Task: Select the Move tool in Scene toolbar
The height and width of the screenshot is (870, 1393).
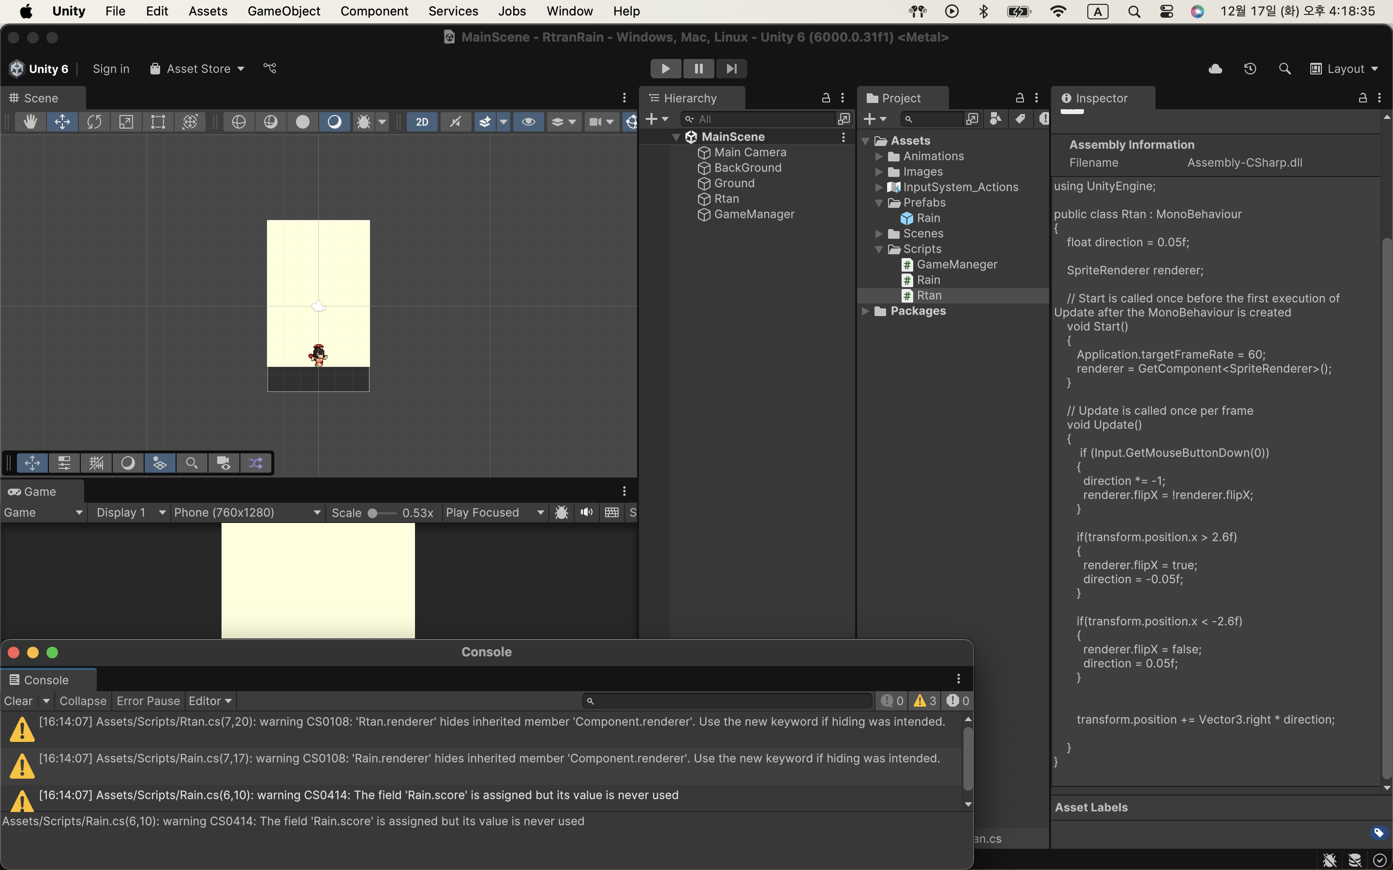Action: point(62,121)
